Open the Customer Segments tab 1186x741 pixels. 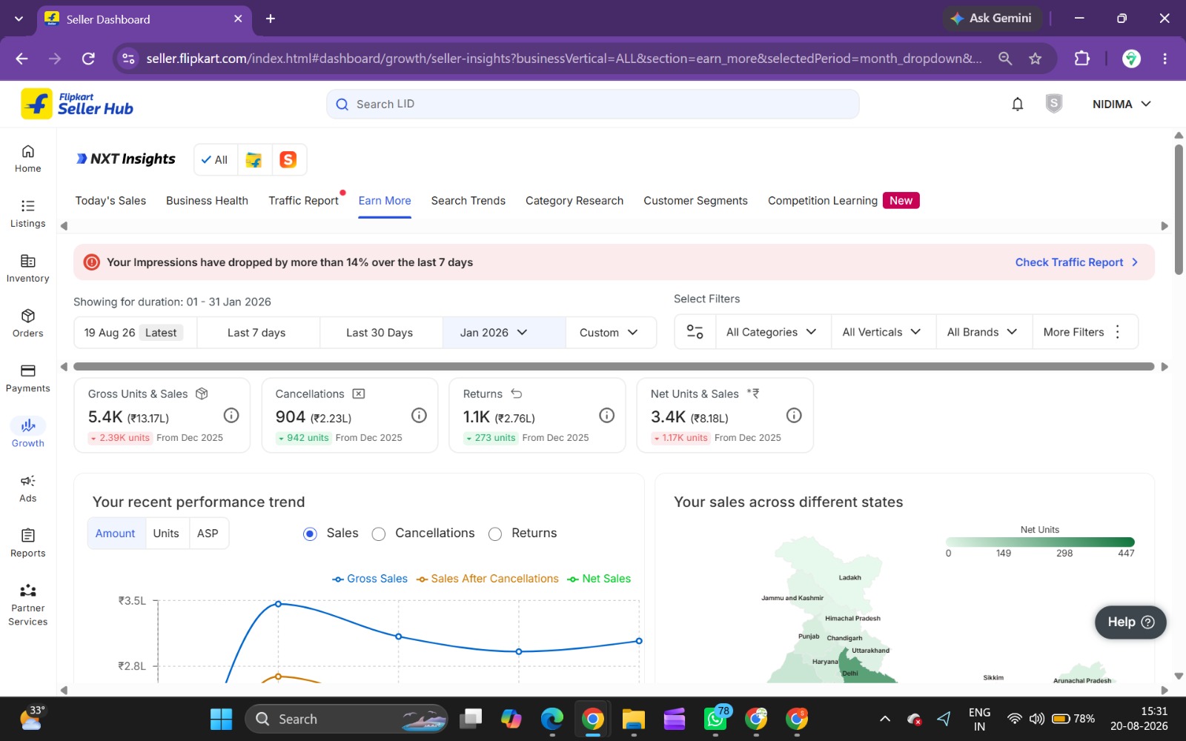[695, 201]
